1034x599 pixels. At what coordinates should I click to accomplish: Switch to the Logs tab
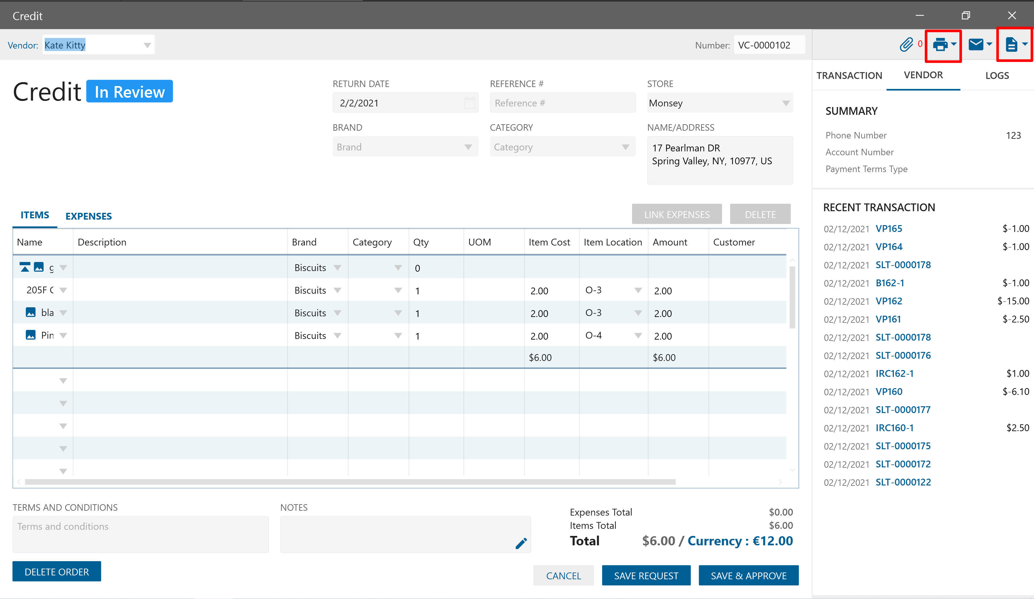[x=997, y=75]
